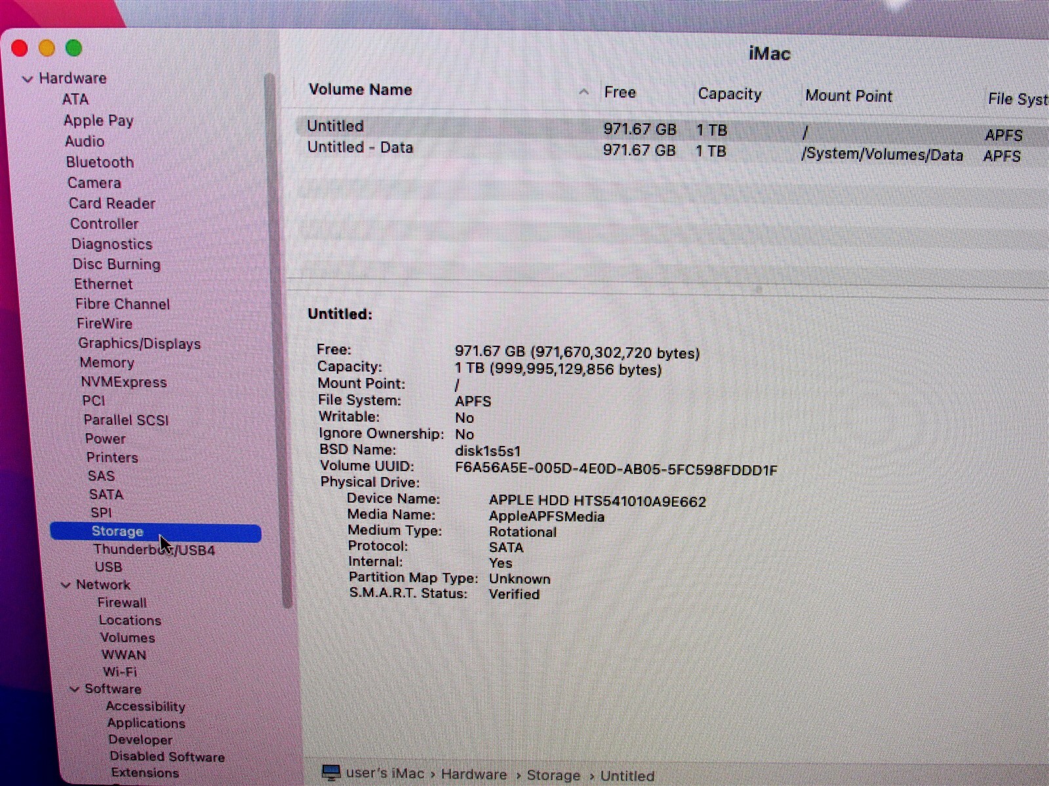Click the BSD Name value disk1s5s1
This screenshot has height=786, width=1049.
[x=488, y=451]
